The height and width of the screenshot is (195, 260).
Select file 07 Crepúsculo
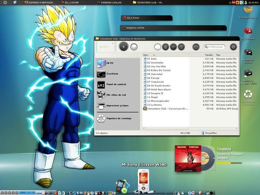point(153,82)
